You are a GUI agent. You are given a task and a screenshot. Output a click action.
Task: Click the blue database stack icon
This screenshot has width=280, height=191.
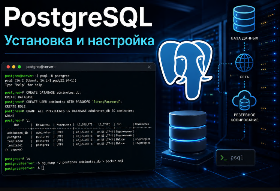[244, 19]
